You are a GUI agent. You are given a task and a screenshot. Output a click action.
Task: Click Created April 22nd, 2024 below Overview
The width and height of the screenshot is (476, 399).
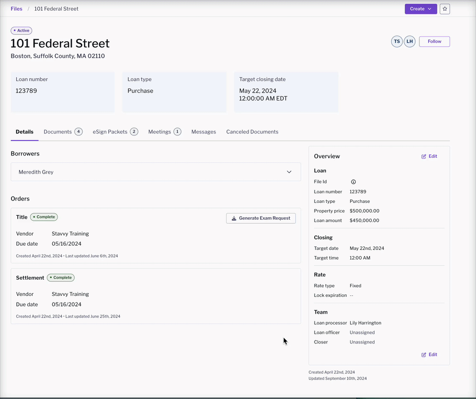(331, 372)
